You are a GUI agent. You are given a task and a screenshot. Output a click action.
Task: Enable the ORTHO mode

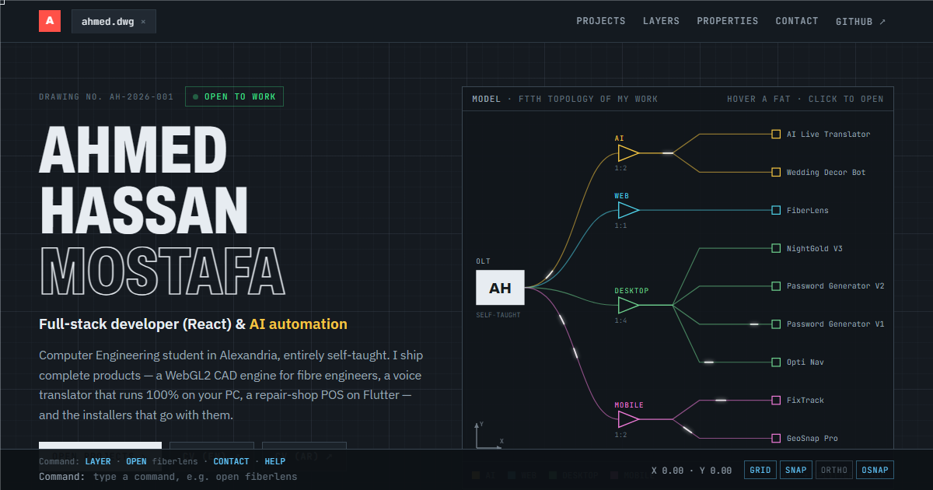coord(834,470)
